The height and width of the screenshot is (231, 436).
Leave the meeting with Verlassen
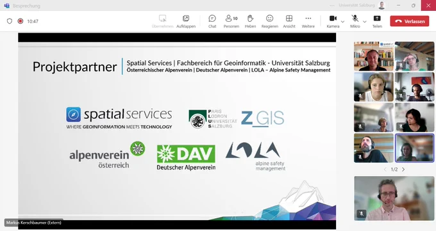[x=410, y=21]
